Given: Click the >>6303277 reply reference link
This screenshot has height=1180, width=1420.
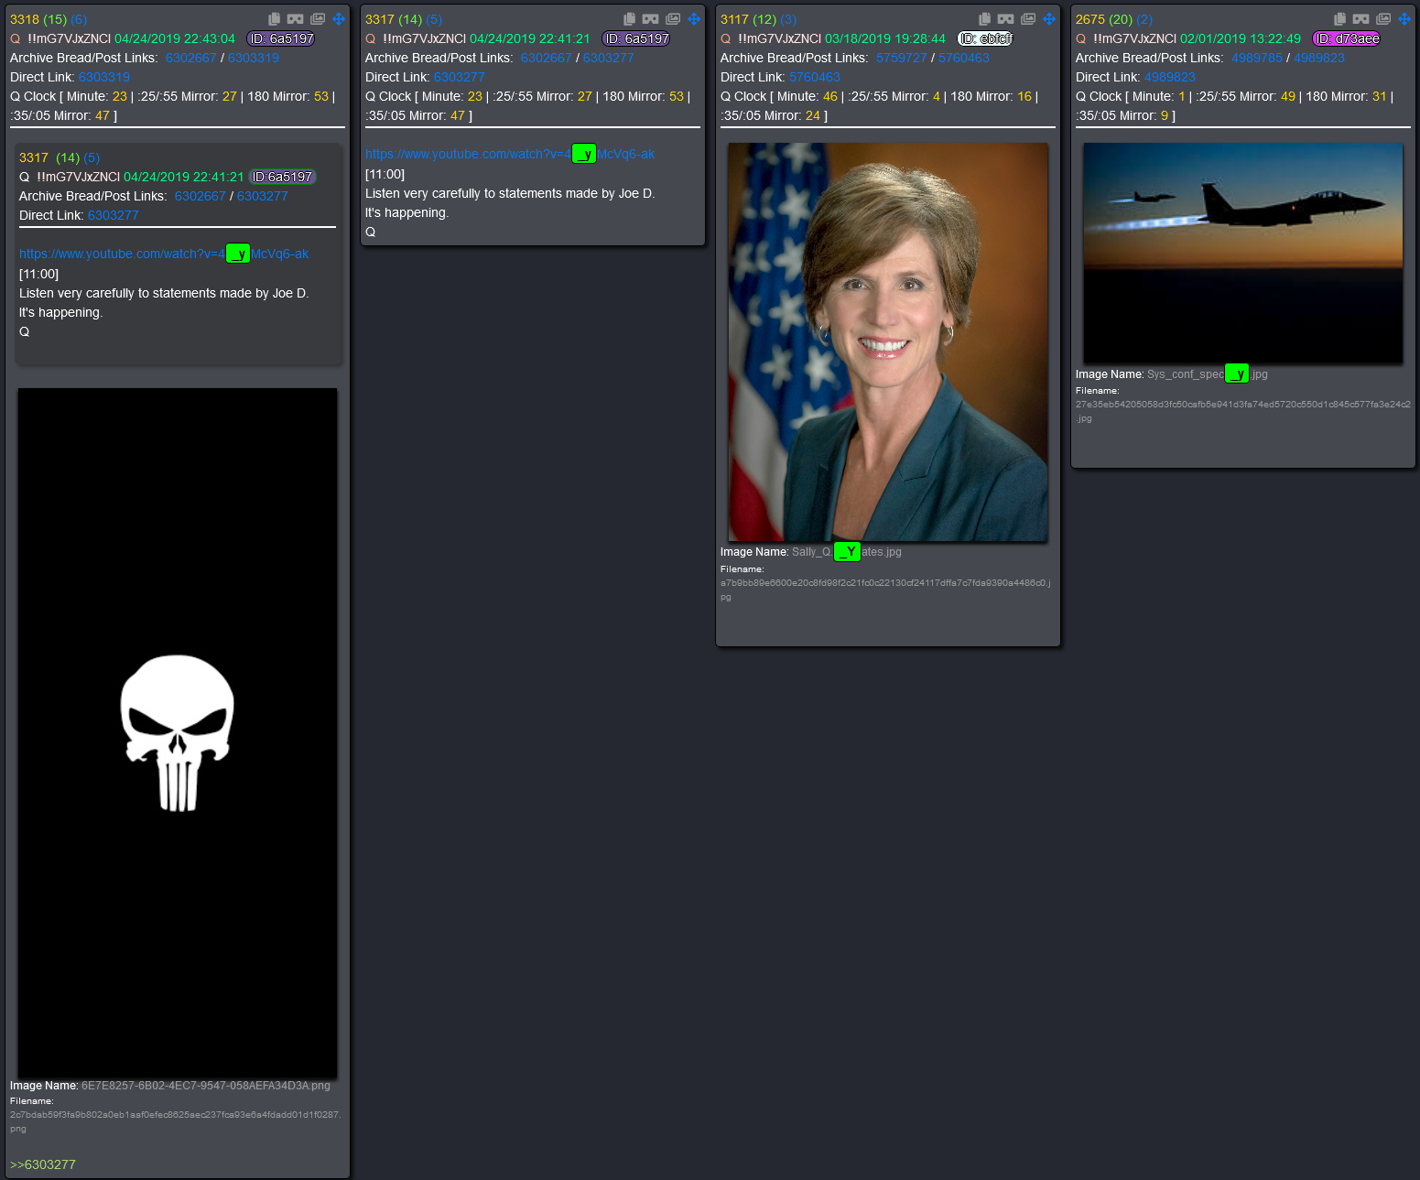Looking at the screenshot, I should pos(43,1164).
